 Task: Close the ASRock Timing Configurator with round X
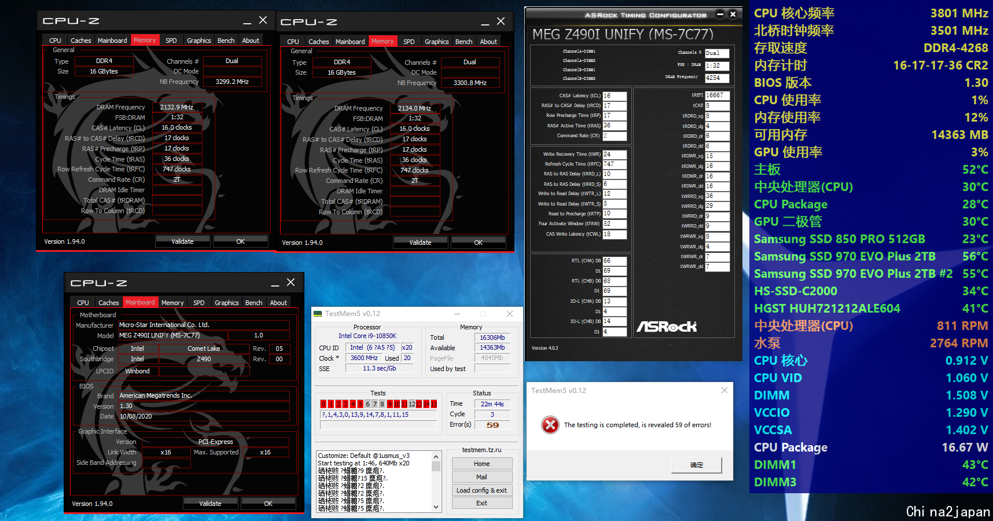click(x=733, y=14)
